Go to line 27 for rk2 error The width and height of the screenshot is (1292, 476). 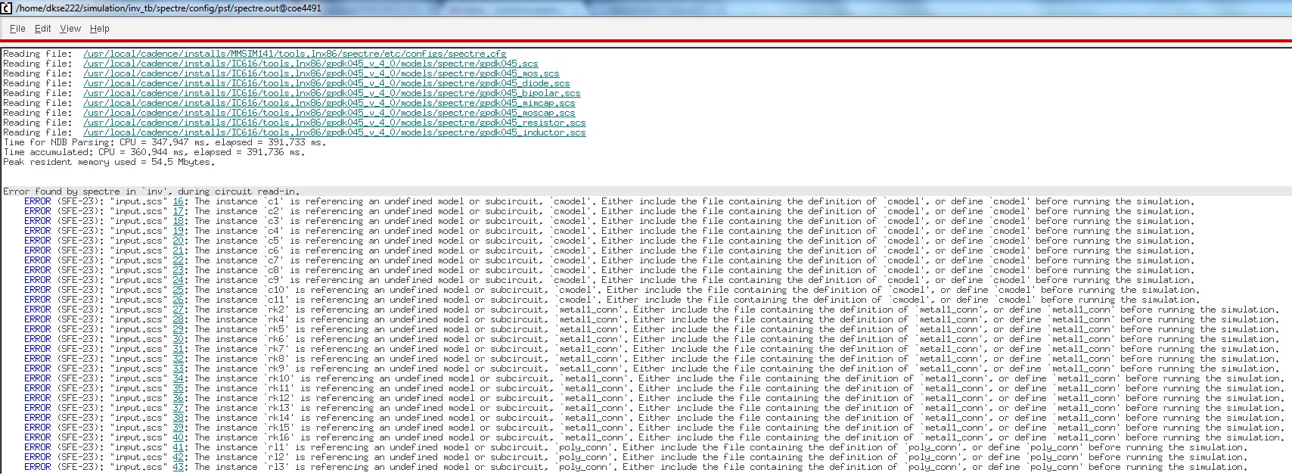[179, 310]
